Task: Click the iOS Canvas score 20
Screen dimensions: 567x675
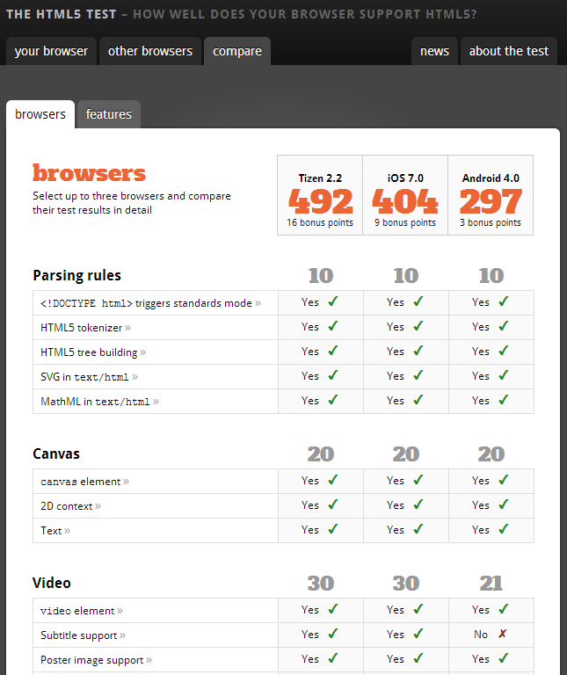Action: (406, 454)
